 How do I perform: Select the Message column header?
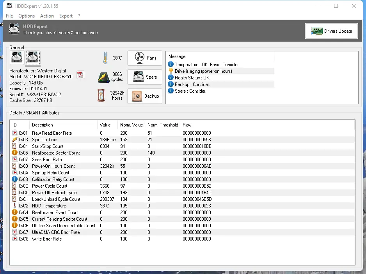[220, 56]
